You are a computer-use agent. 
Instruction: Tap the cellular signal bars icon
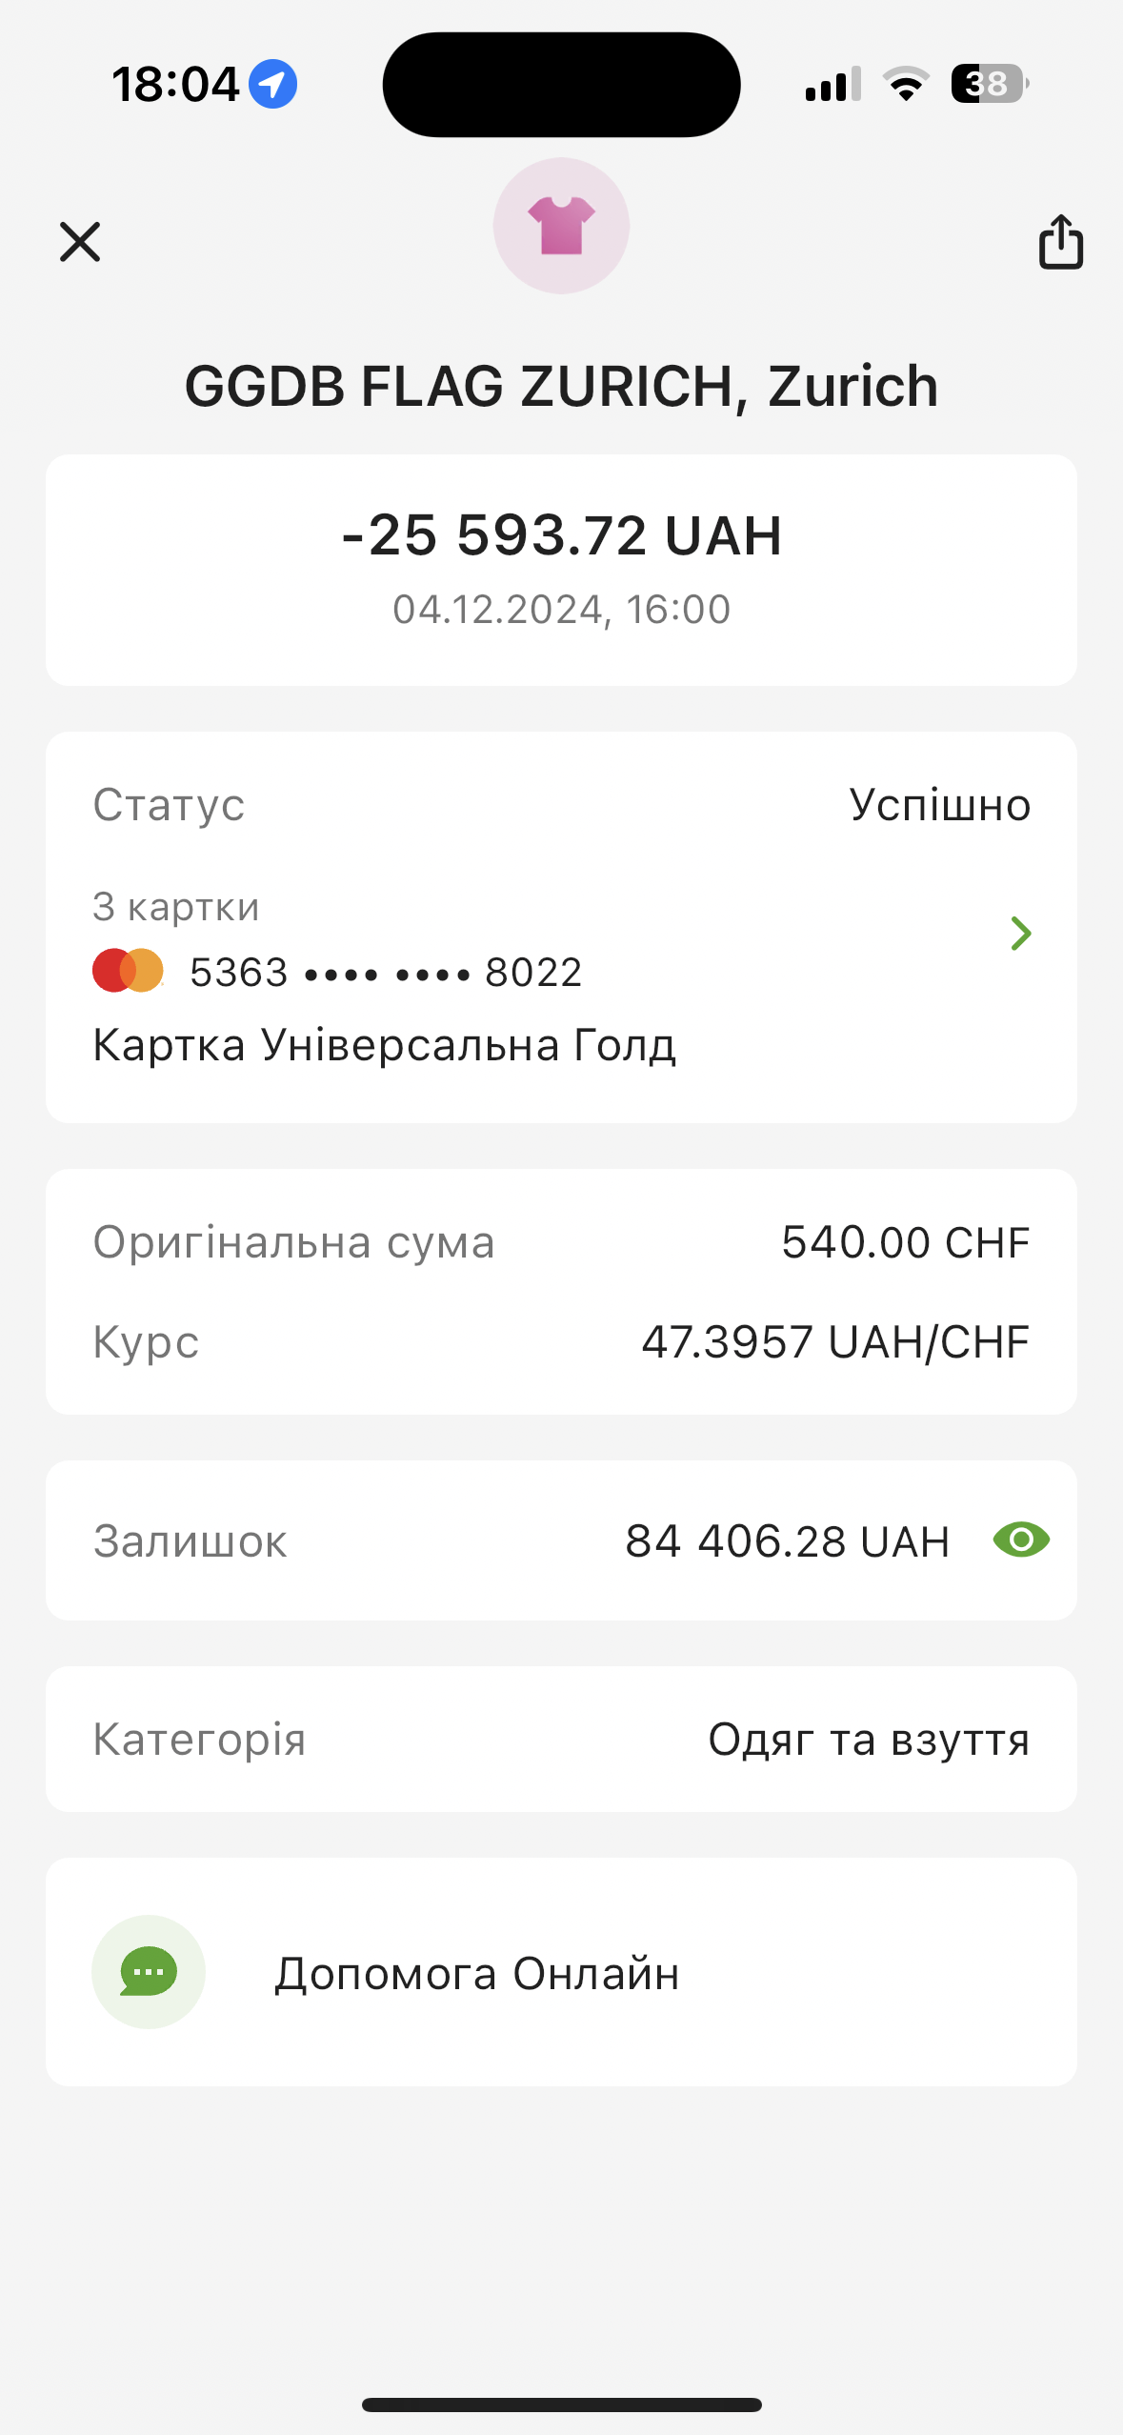point(832,84)
